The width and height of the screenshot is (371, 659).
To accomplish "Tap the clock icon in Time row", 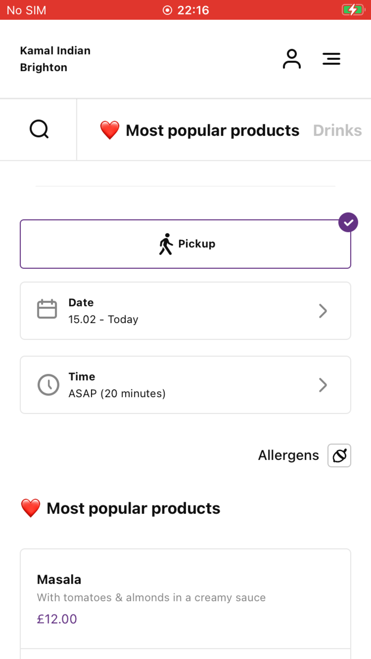I will pos(48,385).
